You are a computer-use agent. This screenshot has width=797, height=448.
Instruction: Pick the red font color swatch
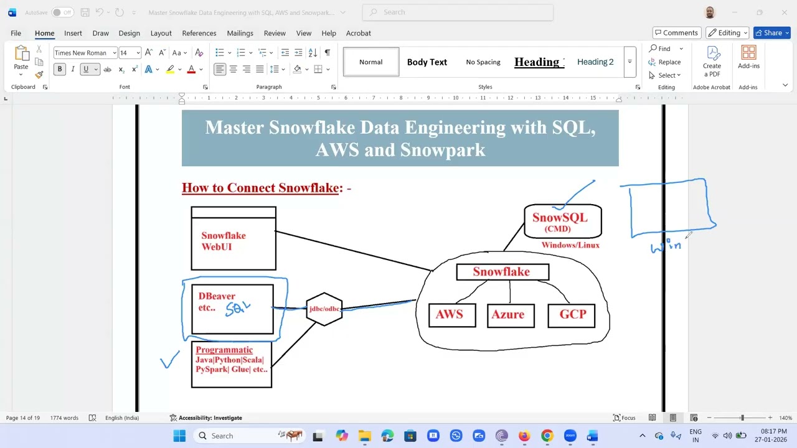tap(191, 69)
